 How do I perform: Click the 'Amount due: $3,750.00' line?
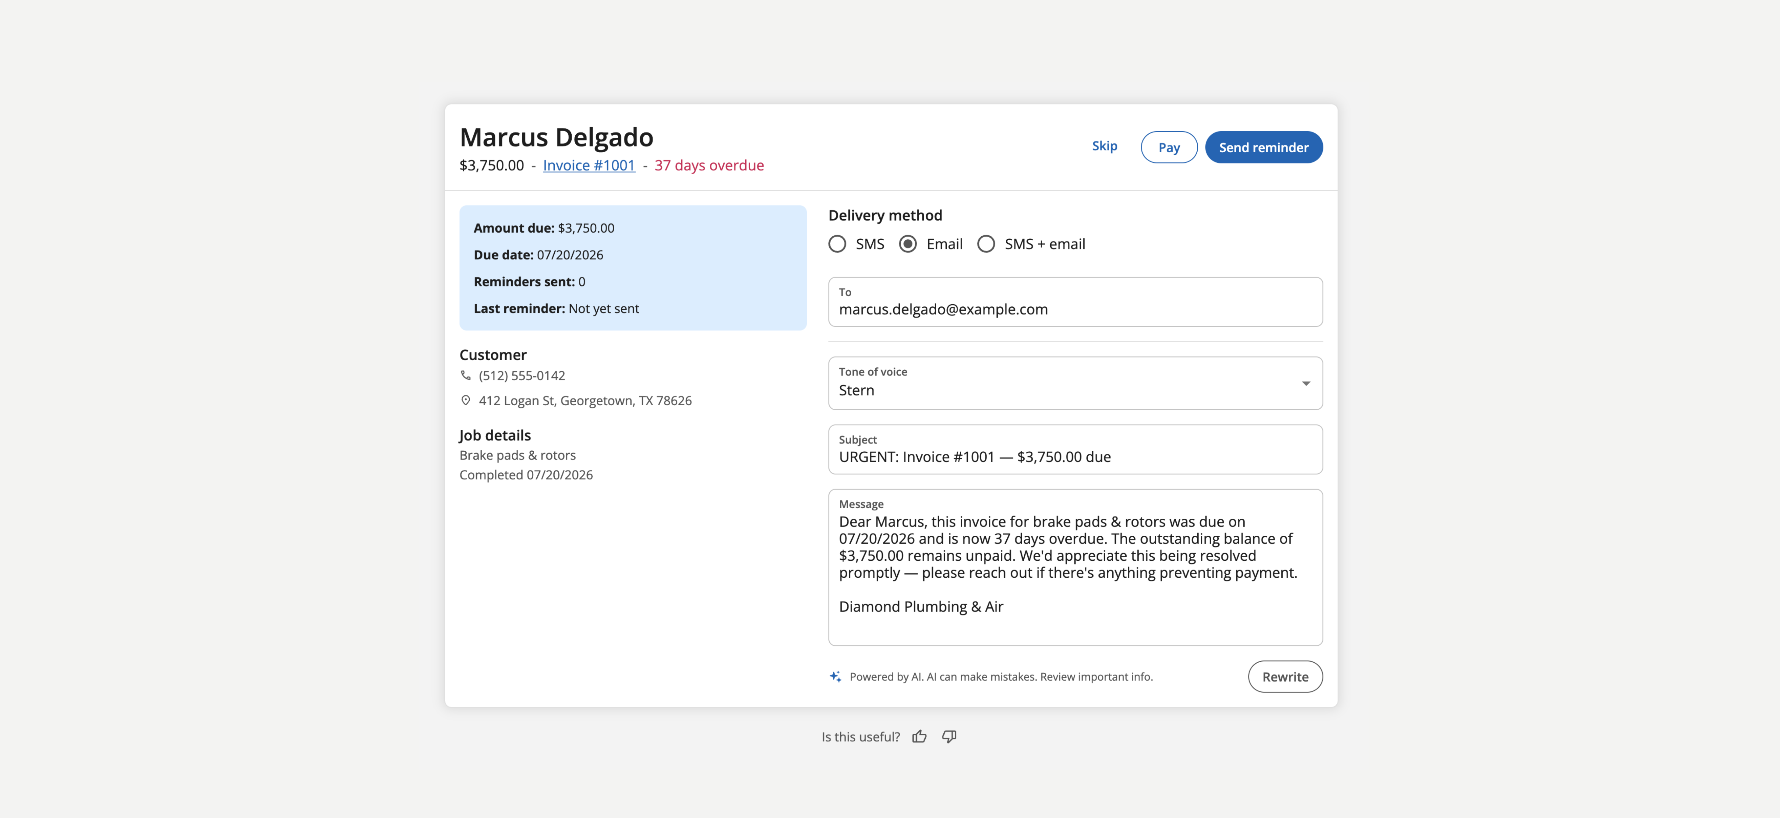544,228
